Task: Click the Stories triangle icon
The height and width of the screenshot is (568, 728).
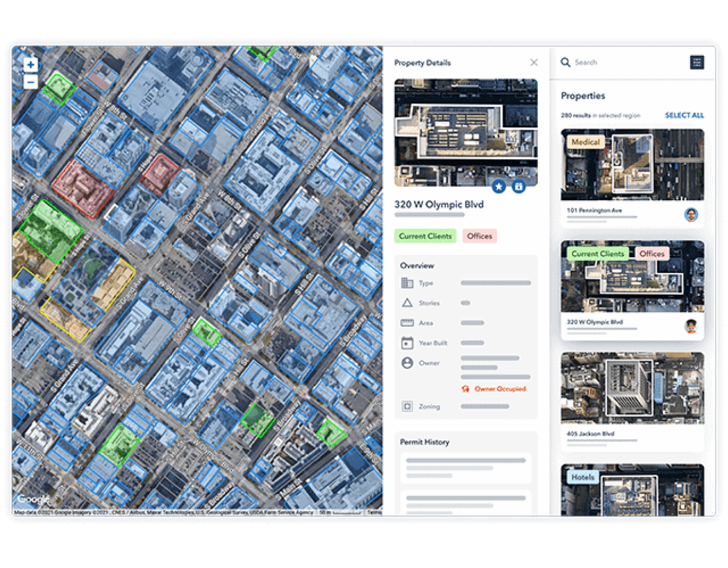Action: pos(407,303)
